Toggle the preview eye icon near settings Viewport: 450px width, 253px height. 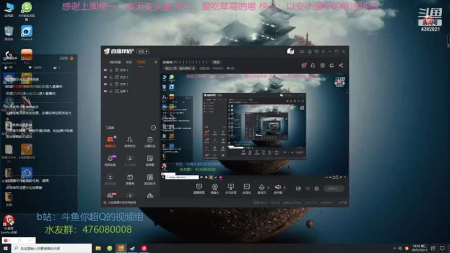pyautogui.click(x=308, y=188)
